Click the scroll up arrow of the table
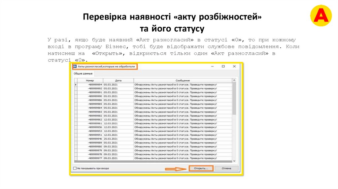This screenshot has height=189, width=338. tap(234, 80)
